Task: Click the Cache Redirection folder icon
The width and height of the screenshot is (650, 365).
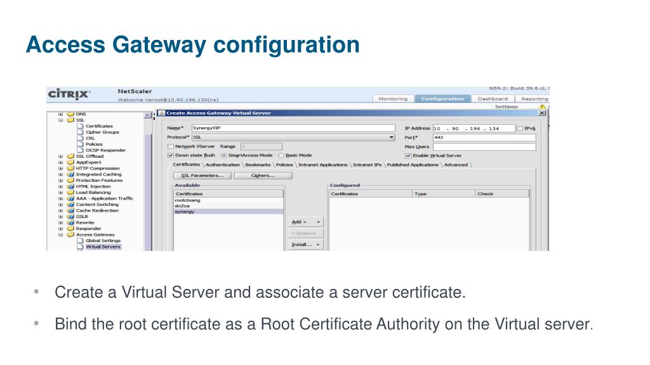Action: coord(70,210)
